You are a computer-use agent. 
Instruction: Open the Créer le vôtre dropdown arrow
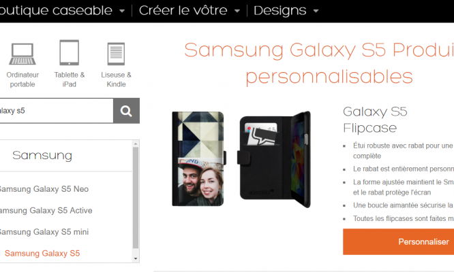coord(237,12)
